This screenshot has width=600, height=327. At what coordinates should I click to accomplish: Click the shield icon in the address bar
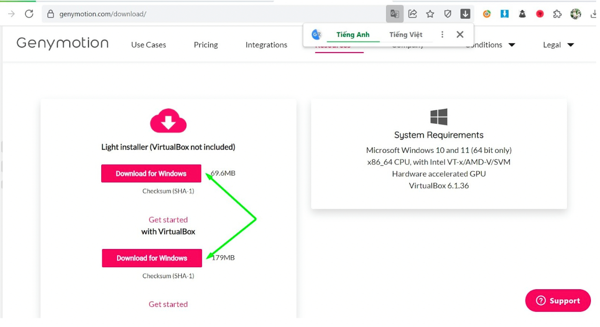coord(448,14)
